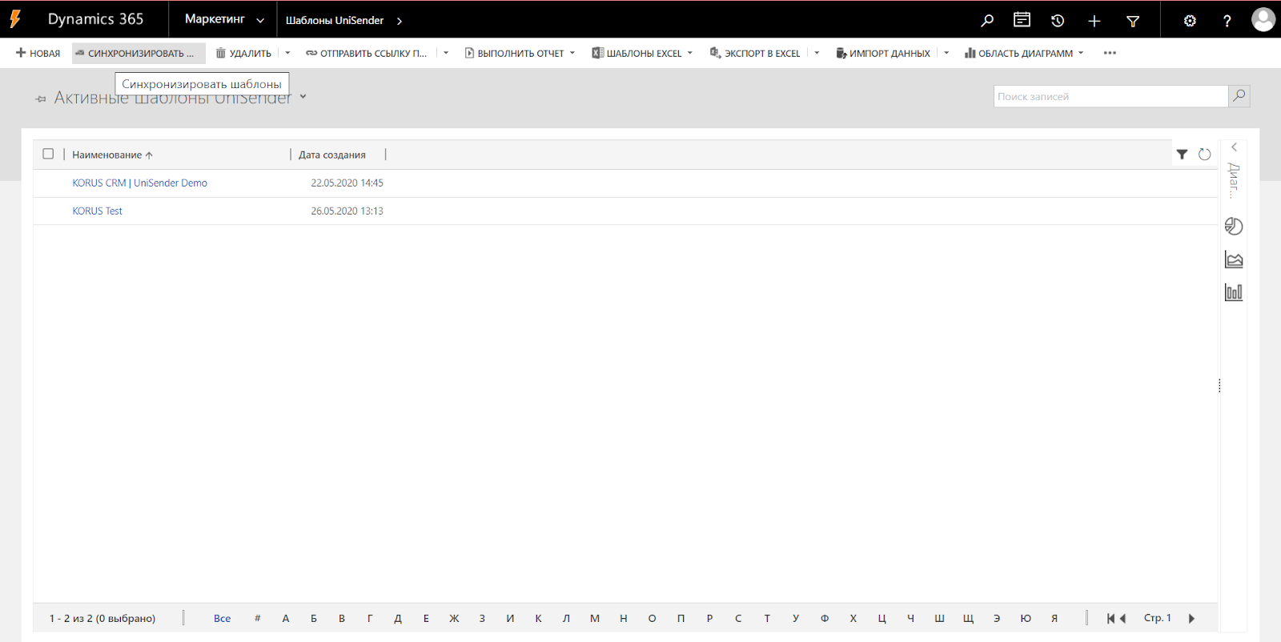This screenshot has height=642, width=1281.
Task: Filter records by Все
Action: (222, 618)
